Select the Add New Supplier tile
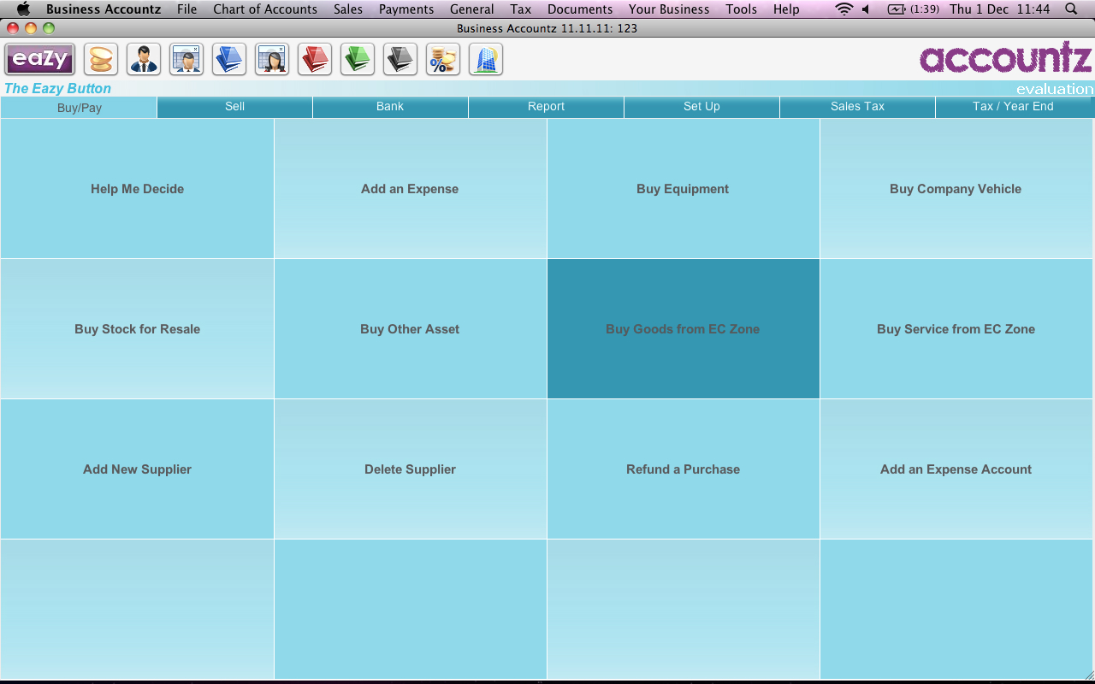The height and width of the screenshot is (684, 1095). pos(137,469)
